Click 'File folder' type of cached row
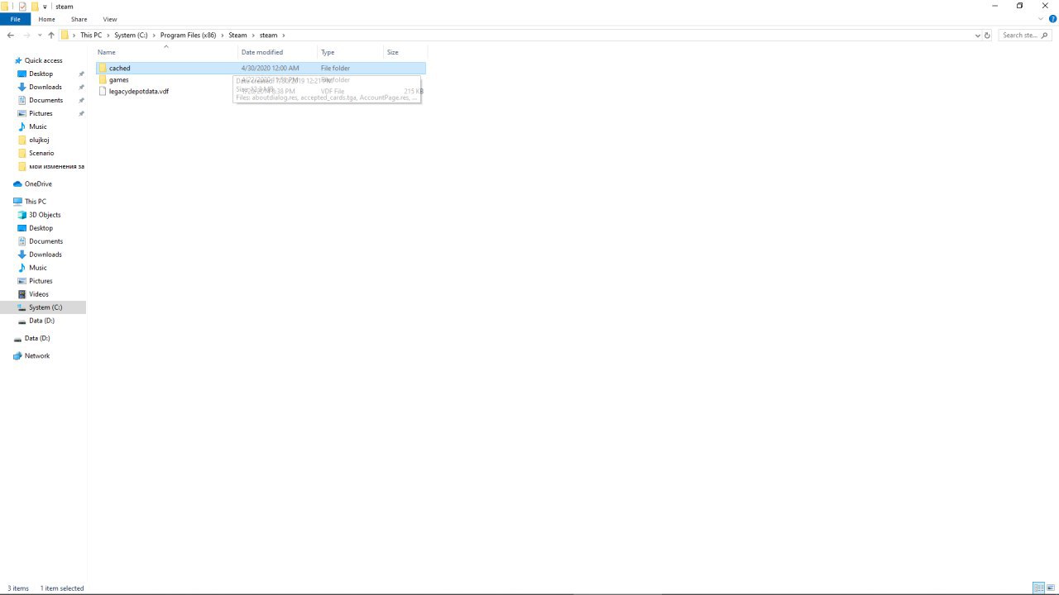The image size is (1059, 595). pyautogui.click(x=335, y=68)
